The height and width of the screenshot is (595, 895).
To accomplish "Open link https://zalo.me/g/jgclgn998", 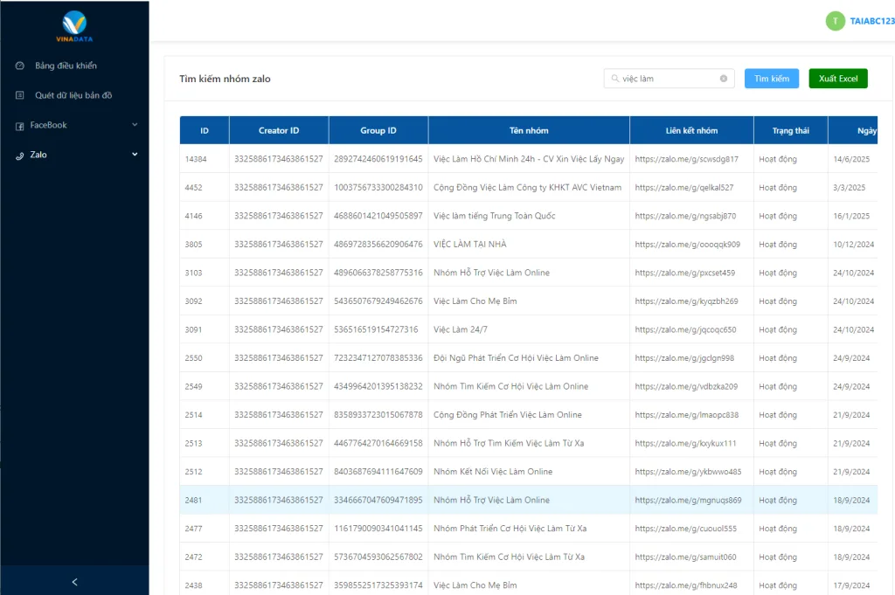I will coord(684,358).
